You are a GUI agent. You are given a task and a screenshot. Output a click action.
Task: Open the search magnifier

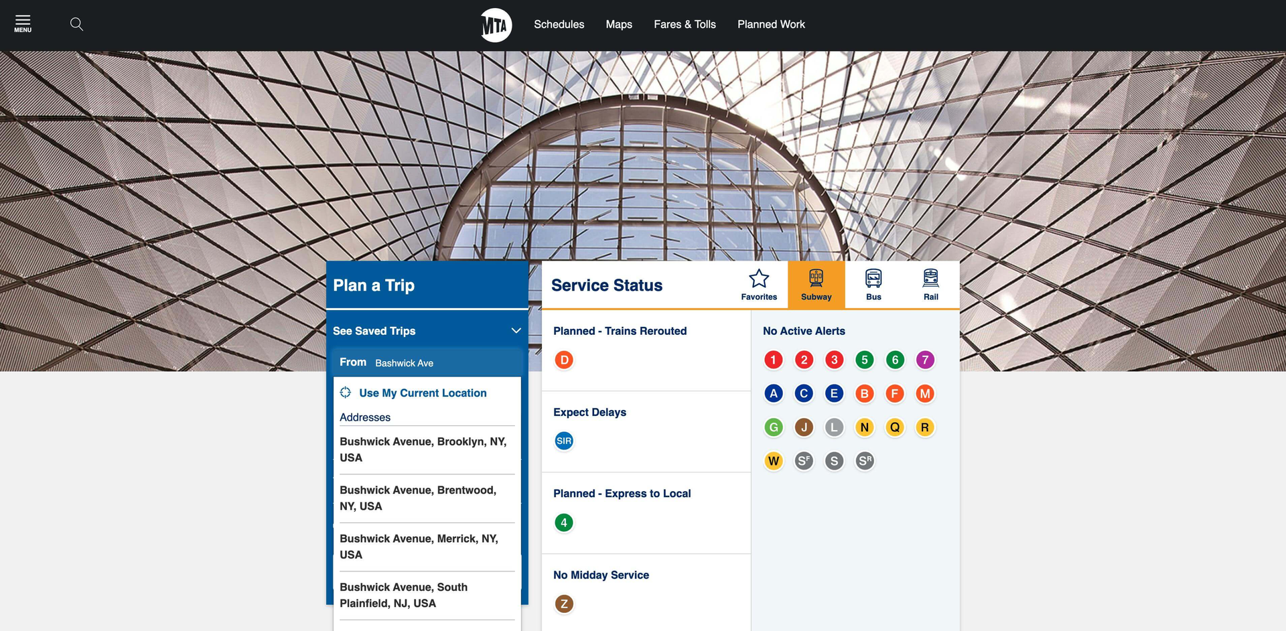pos(76,24)
